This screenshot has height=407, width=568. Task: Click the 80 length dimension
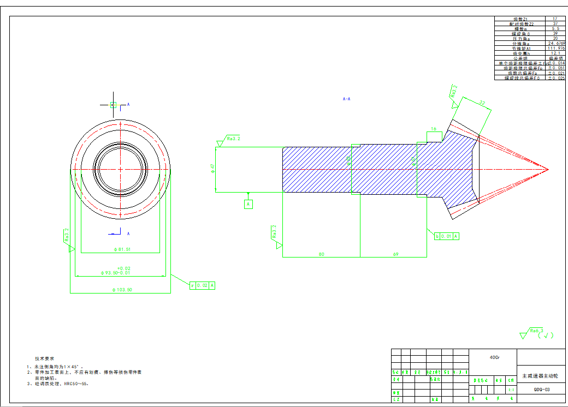[x=321, y=254]
